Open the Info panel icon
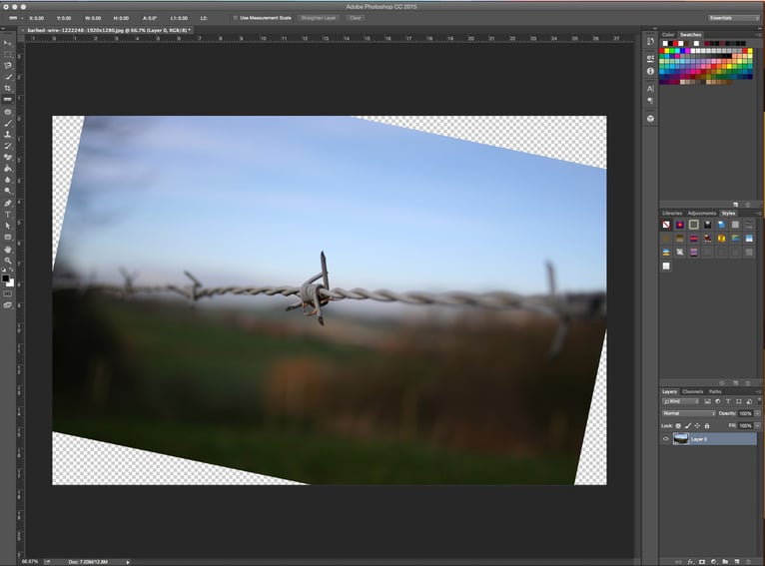This screenshot has height=566, width=765. 650,71
